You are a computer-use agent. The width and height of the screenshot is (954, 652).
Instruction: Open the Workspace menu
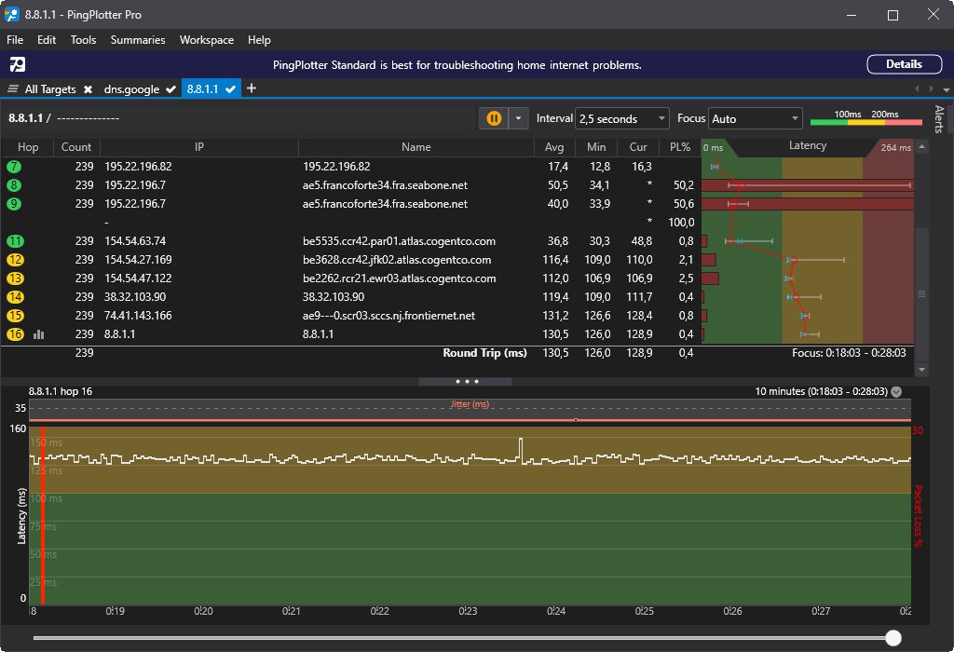[206, 39]
